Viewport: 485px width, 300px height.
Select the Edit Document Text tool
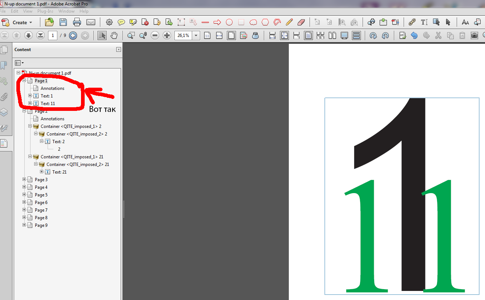click(x=424, y=22)
